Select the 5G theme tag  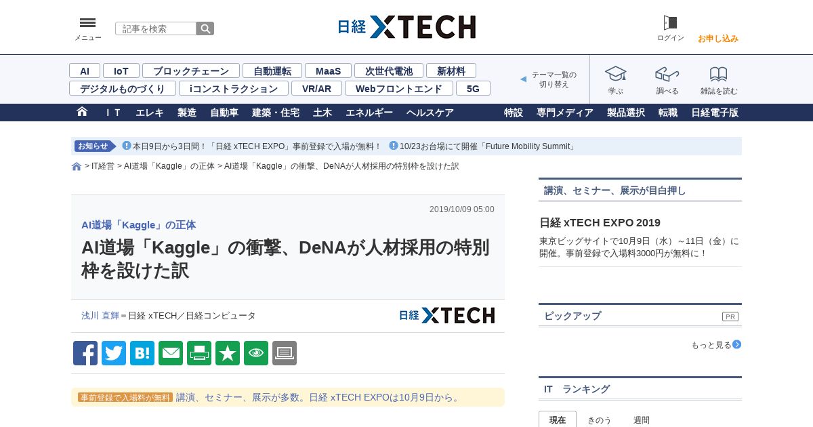click(473, 88)
